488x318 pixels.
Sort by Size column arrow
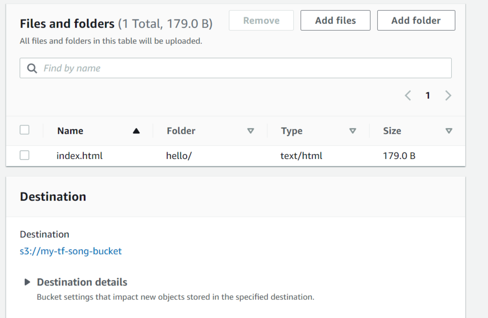tap(449, 131)
